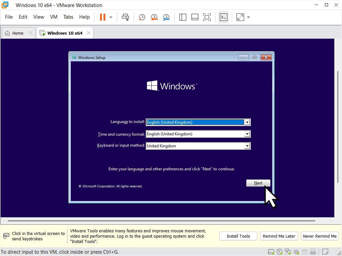The width and height of the screenshot is (342, 256).
Task: Open the snapshot manager icon
Action: (x=166, y=17)
